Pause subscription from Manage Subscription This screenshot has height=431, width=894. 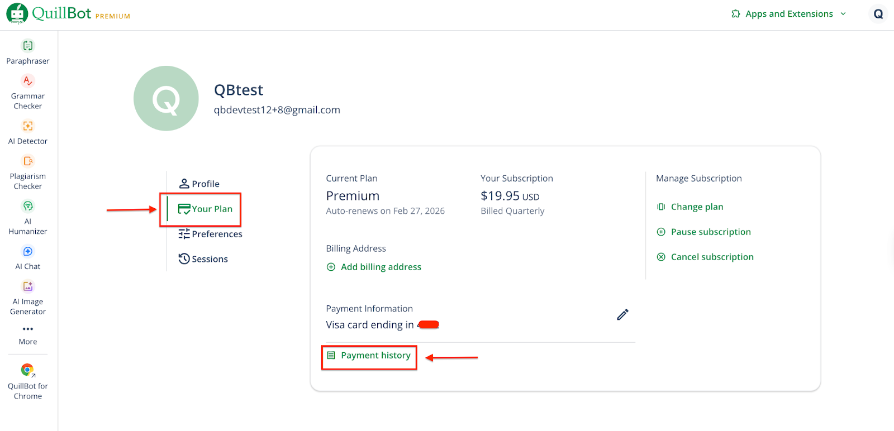(710, 232)
